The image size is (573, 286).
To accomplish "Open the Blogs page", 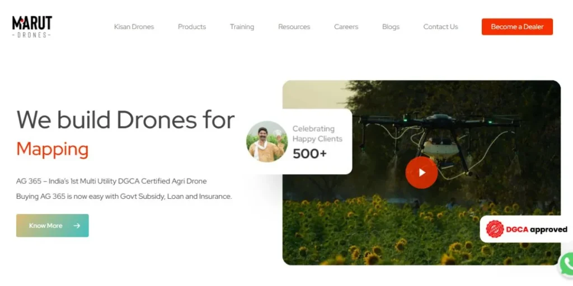I will tap(391, 27).
